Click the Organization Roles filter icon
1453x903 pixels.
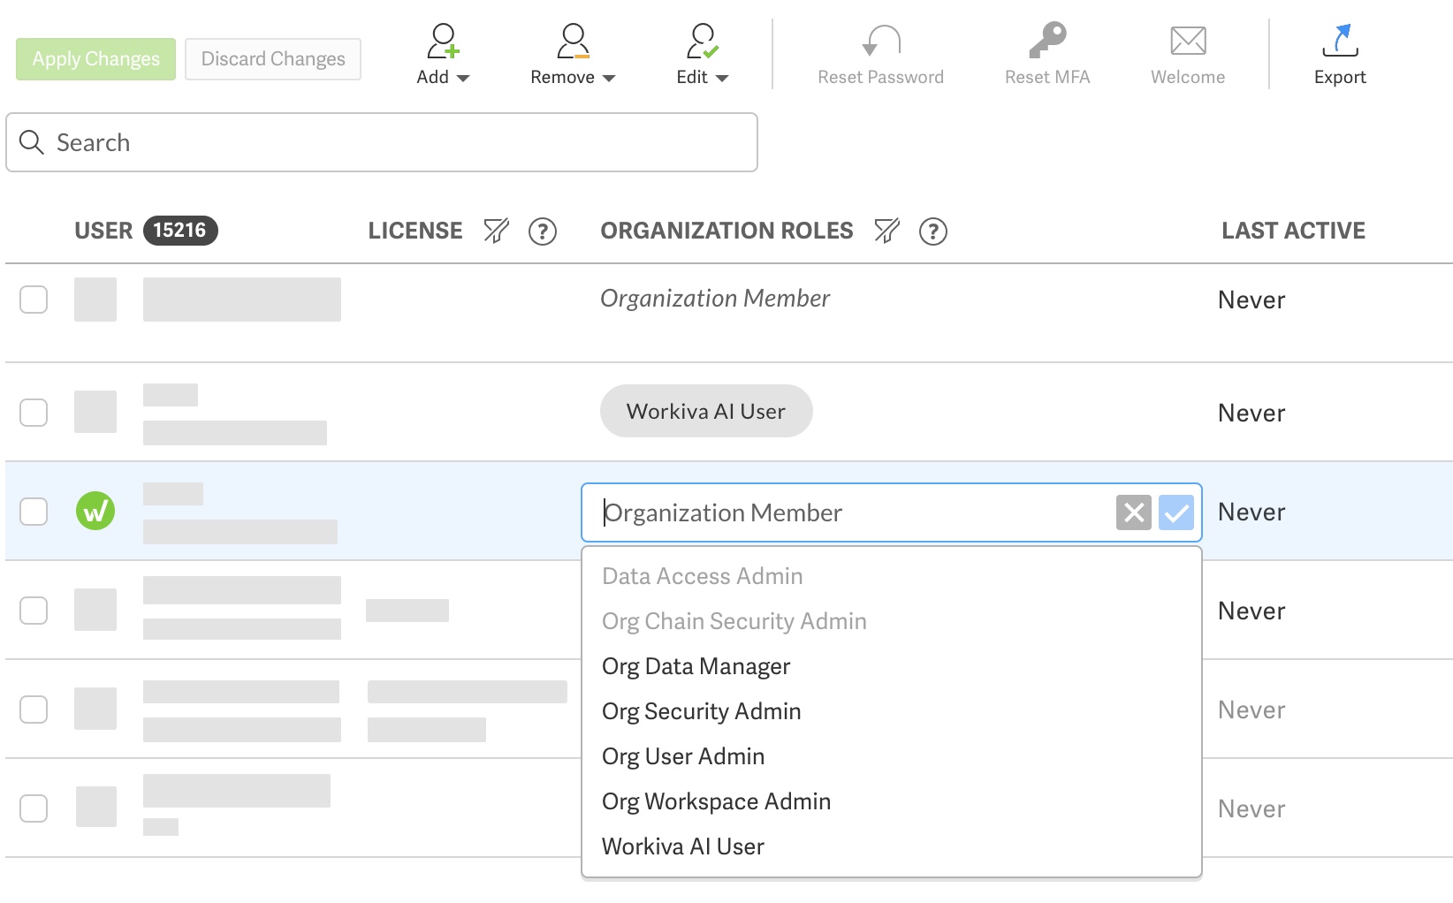click(887, 231)
